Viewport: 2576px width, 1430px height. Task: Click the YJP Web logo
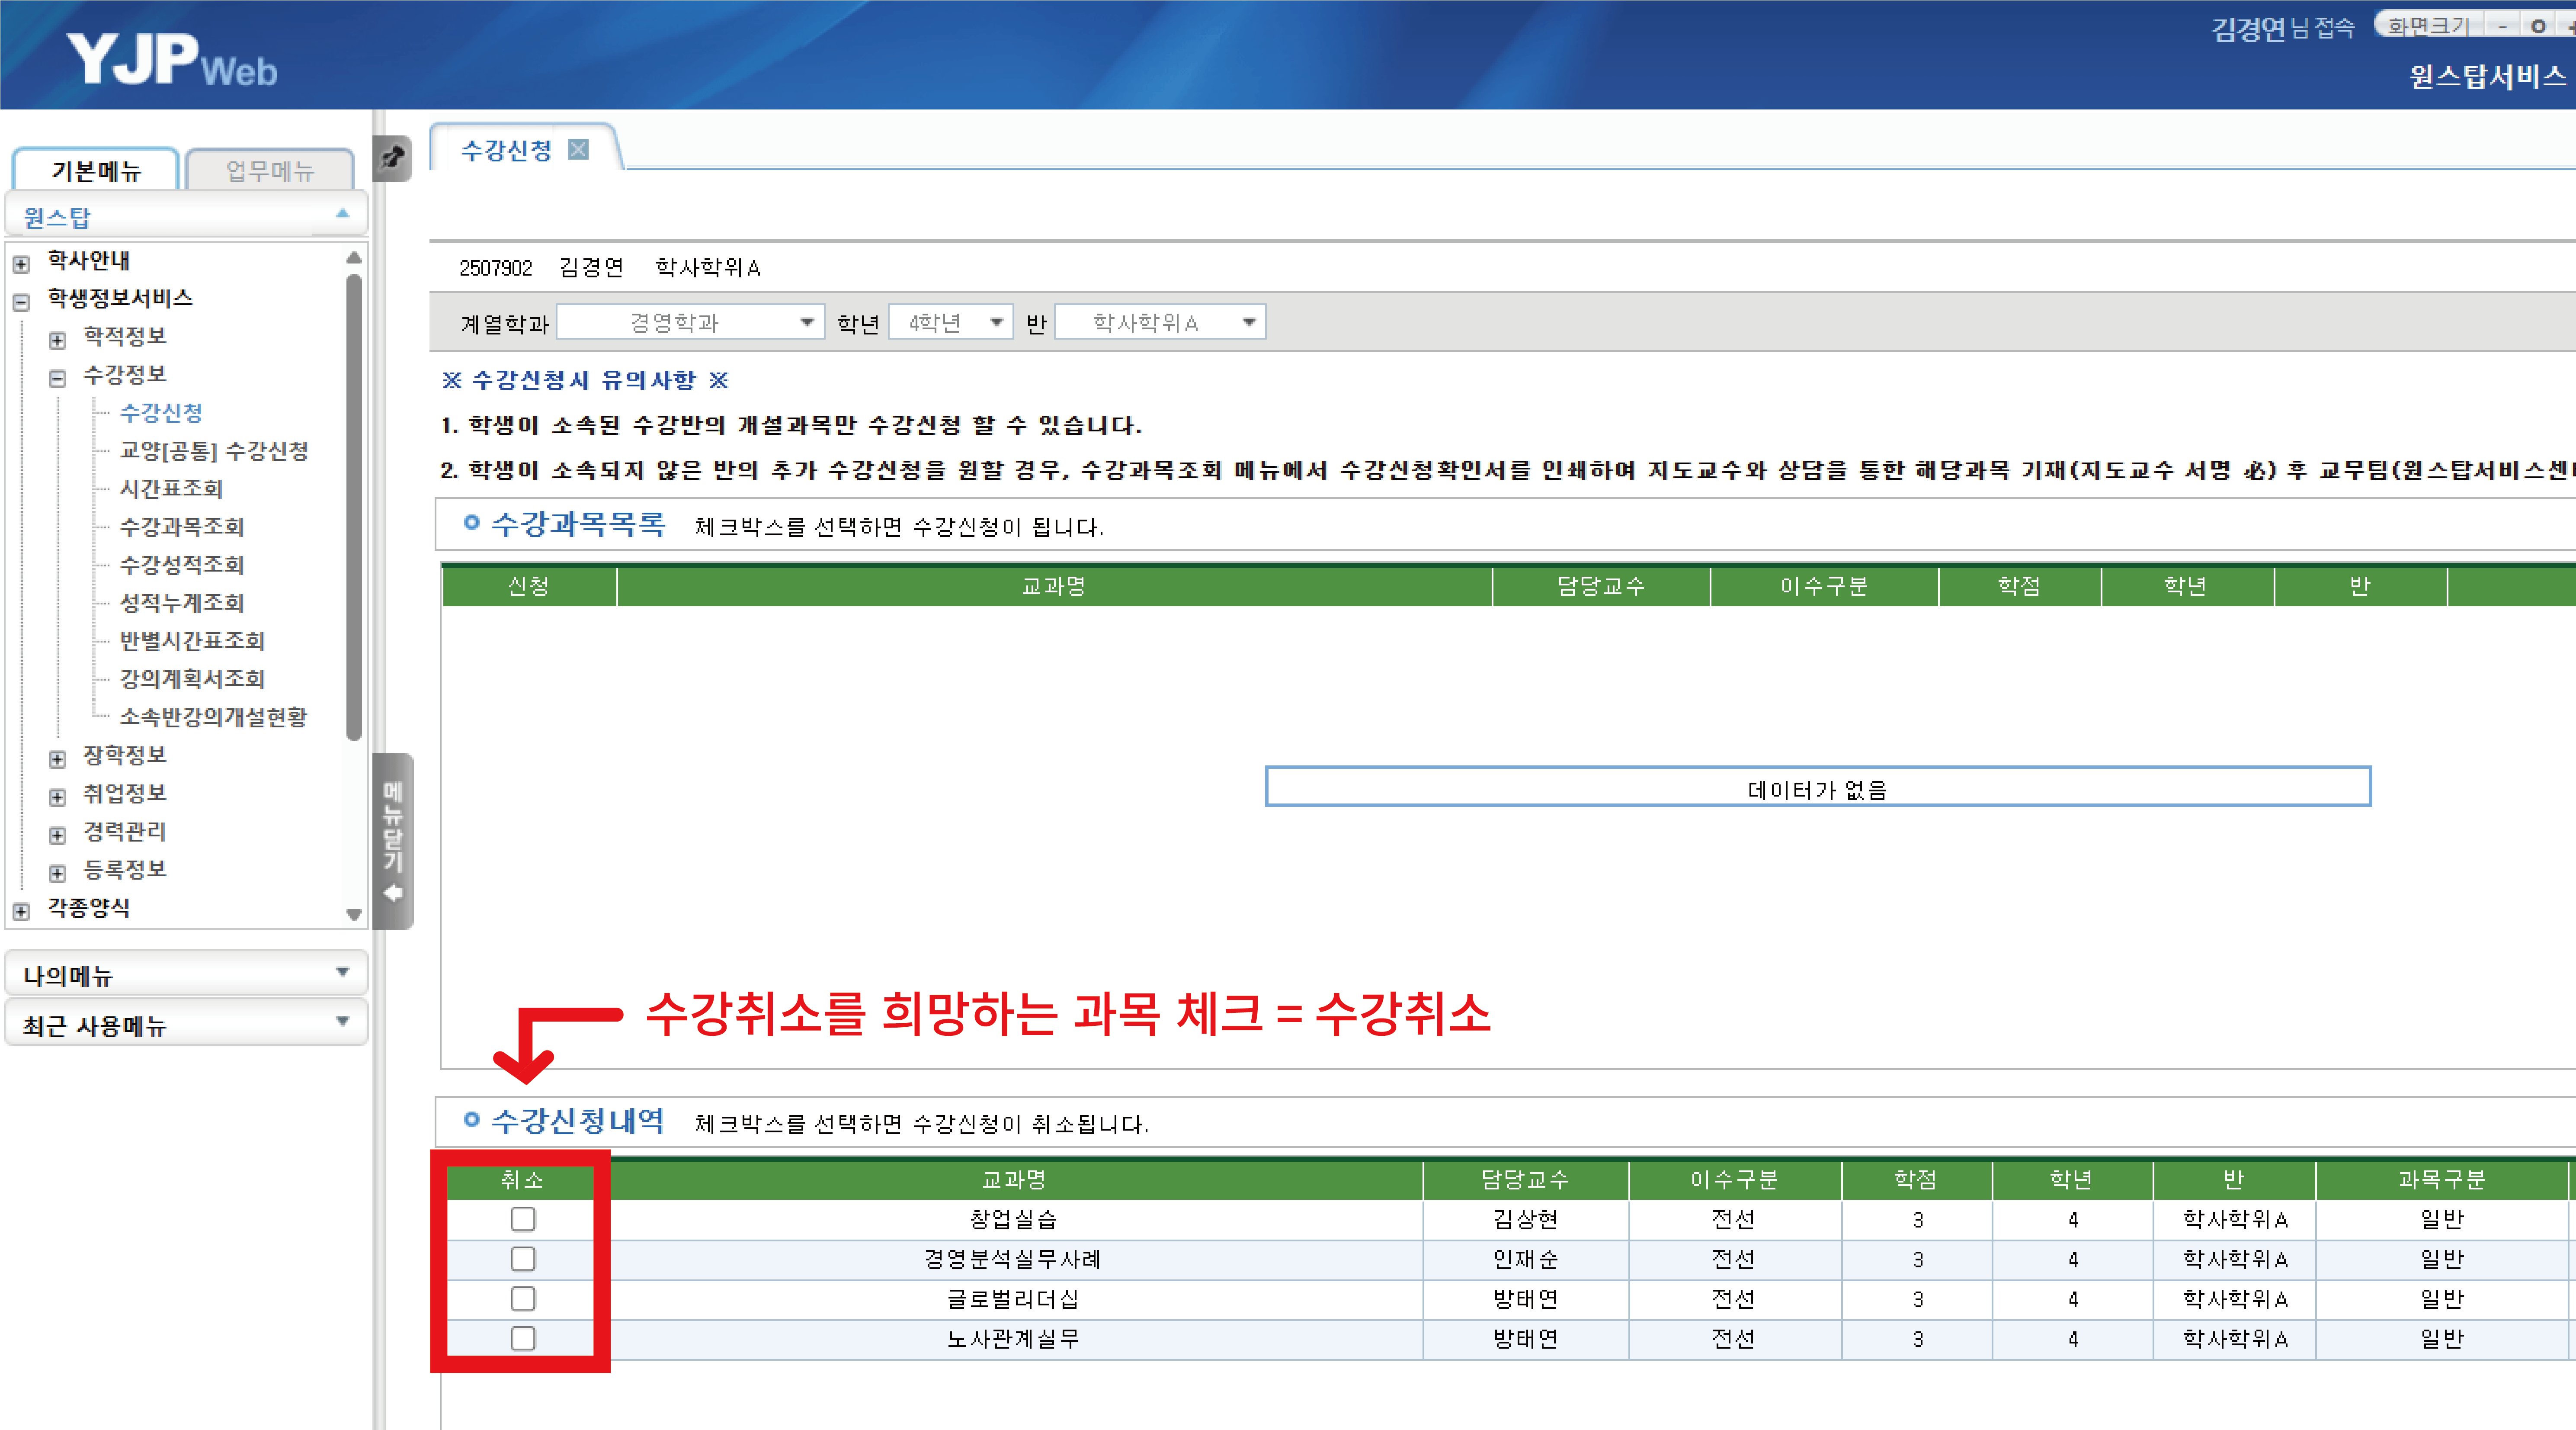pos(172,60)
